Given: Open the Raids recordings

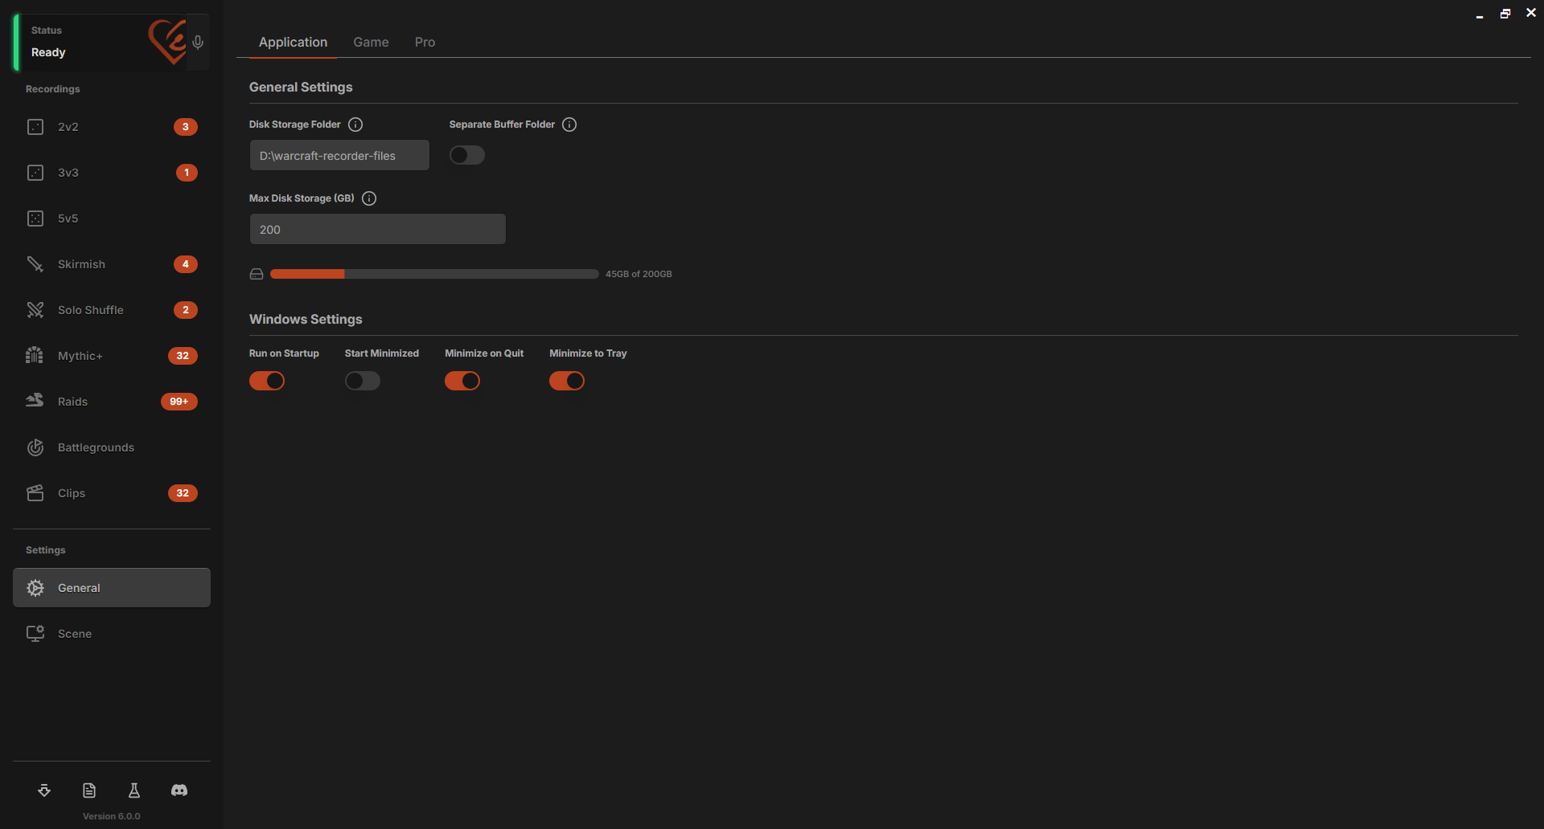Looking at the screenshot, I should point(112,402).
